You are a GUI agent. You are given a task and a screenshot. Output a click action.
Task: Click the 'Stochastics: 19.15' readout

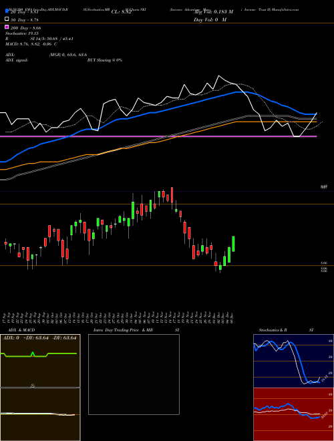pyautogui.click(x=22, y=33)
